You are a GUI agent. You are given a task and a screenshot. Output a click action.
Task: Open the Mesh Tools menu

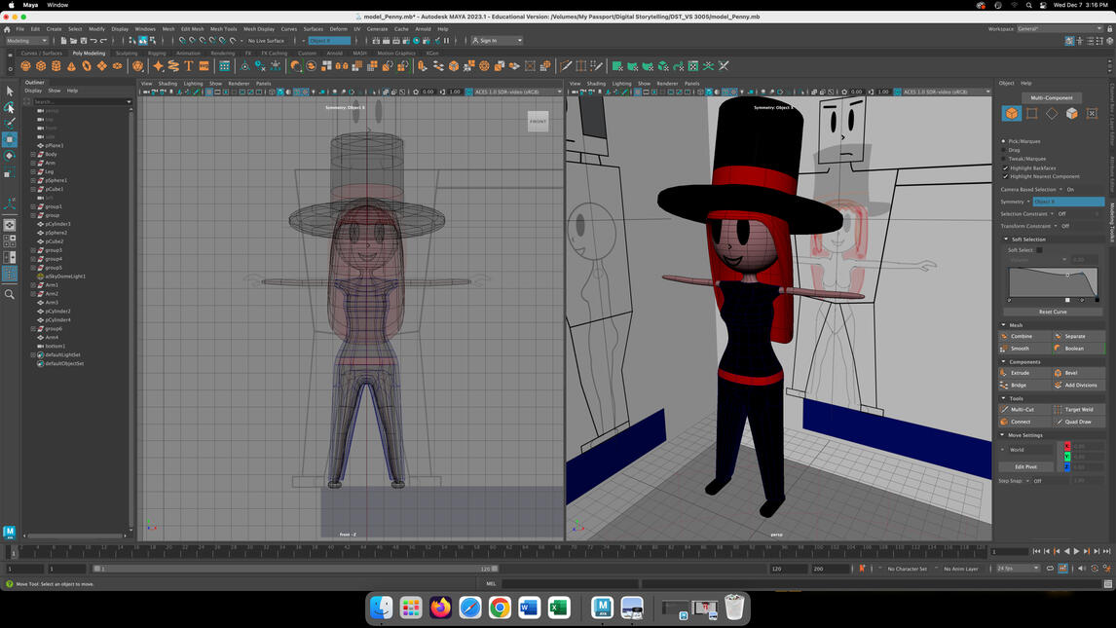(x=221, y=28)
